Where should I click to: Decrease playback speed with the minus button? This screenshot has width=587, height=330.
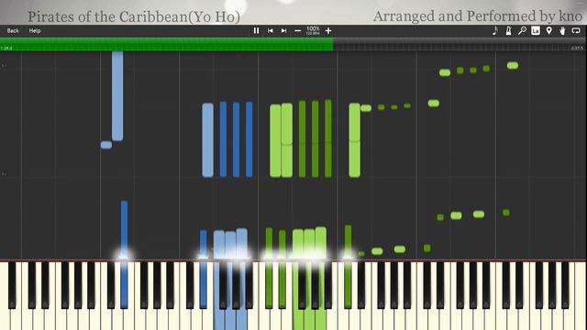[297, 30]
